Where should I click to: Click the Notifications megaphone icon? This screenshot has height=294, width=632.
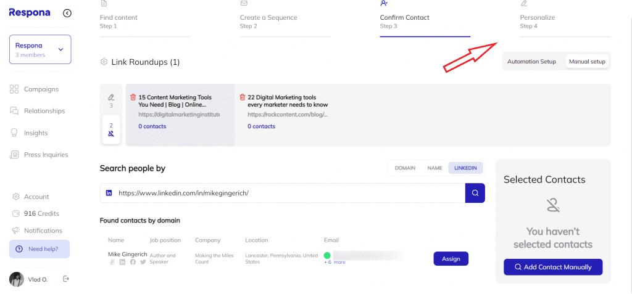[x=16, y=231]
